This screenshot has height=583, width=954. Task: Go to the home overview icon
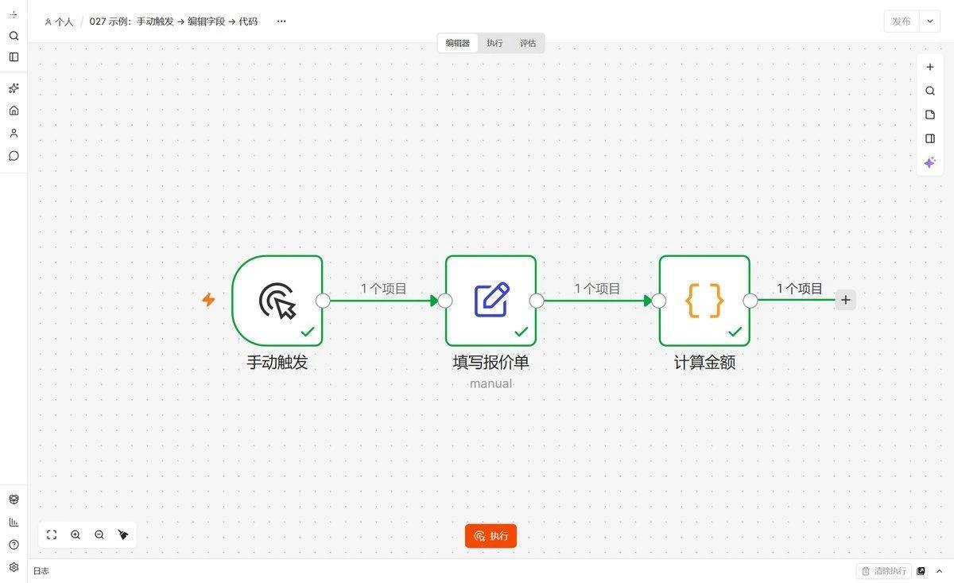tap(14, 111)
